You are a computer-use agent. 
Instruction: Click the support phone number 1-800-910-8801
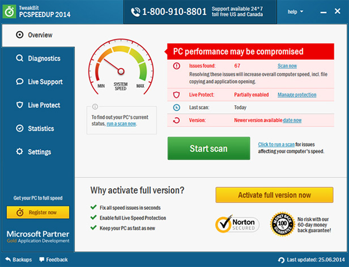pos(174,12)
